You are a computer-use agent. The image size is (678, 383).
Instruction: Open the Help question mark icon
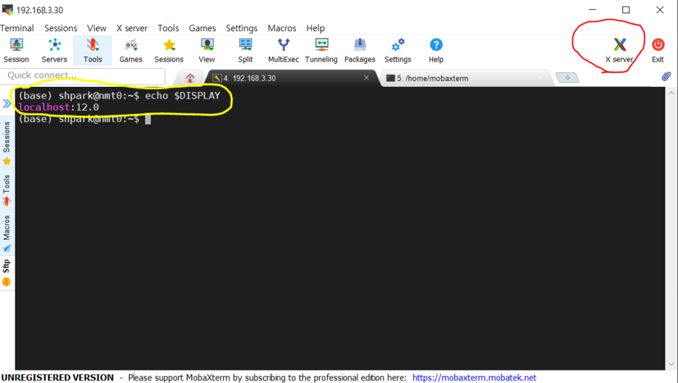[436, 50]
